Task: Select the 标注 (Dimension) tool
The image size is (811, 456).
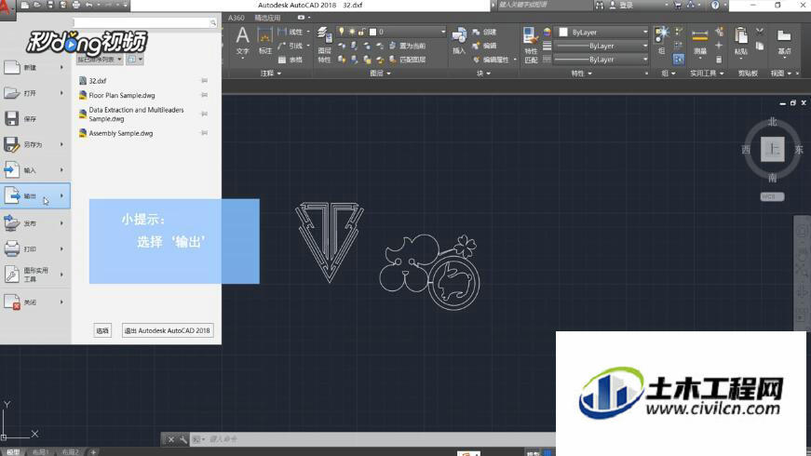Action: [x=264, y=41]
